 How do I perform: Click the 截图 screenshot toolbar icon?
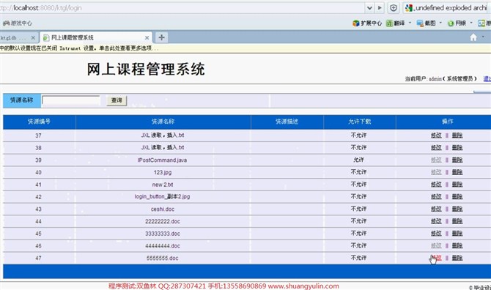pyautogui.click(x=420, y=23)
